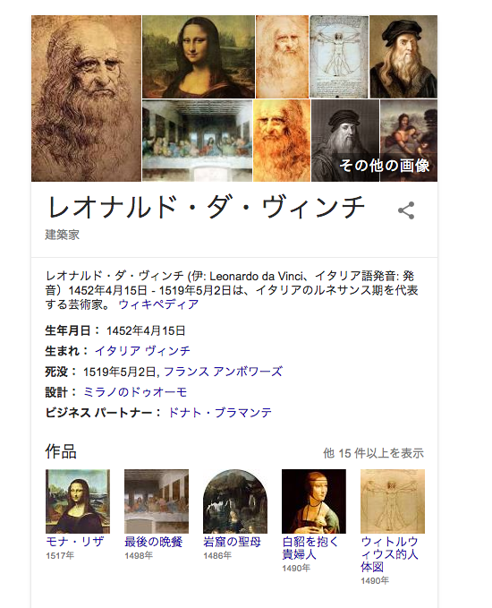Viewport: 492px width, 608px height.
Task: Click the 最後の晩餐 title link
Action: pos(153,542)
